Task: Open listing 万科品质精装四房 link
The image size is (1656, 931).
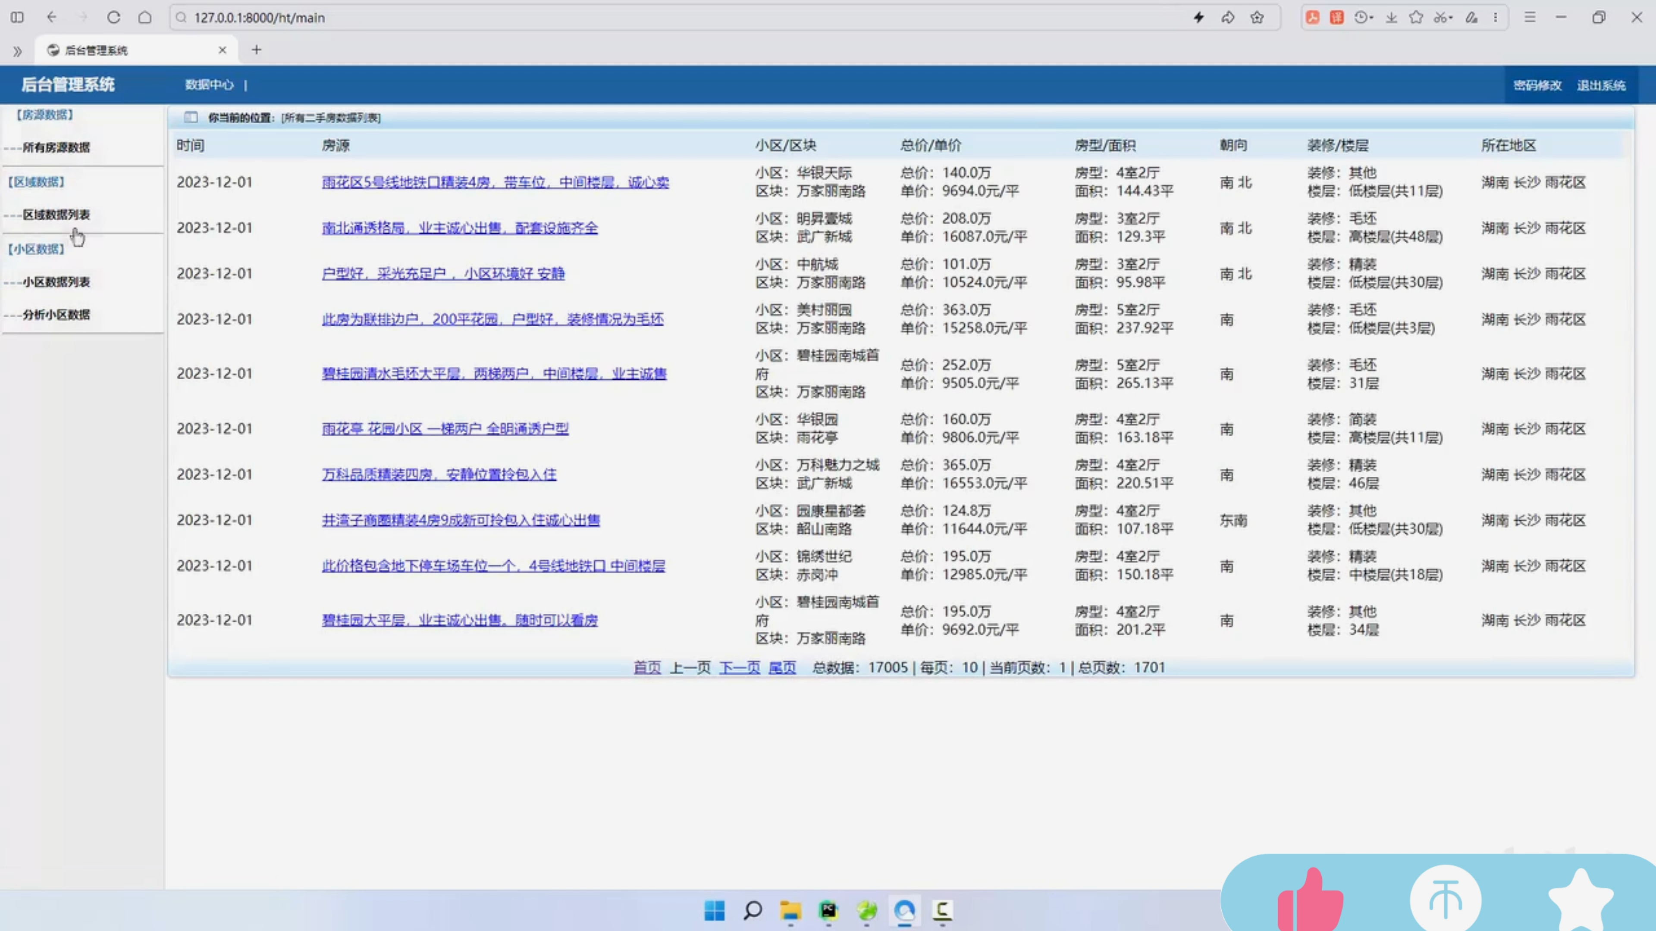Action: click(439, 474)
